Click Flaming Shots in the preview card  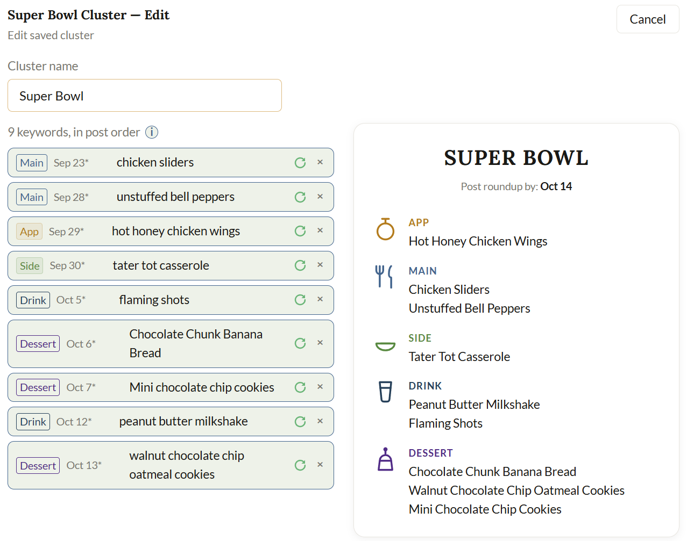(445, 423)
